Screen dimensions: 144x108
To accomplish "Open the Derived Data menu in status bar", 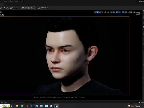I will [x=141, y=102].
